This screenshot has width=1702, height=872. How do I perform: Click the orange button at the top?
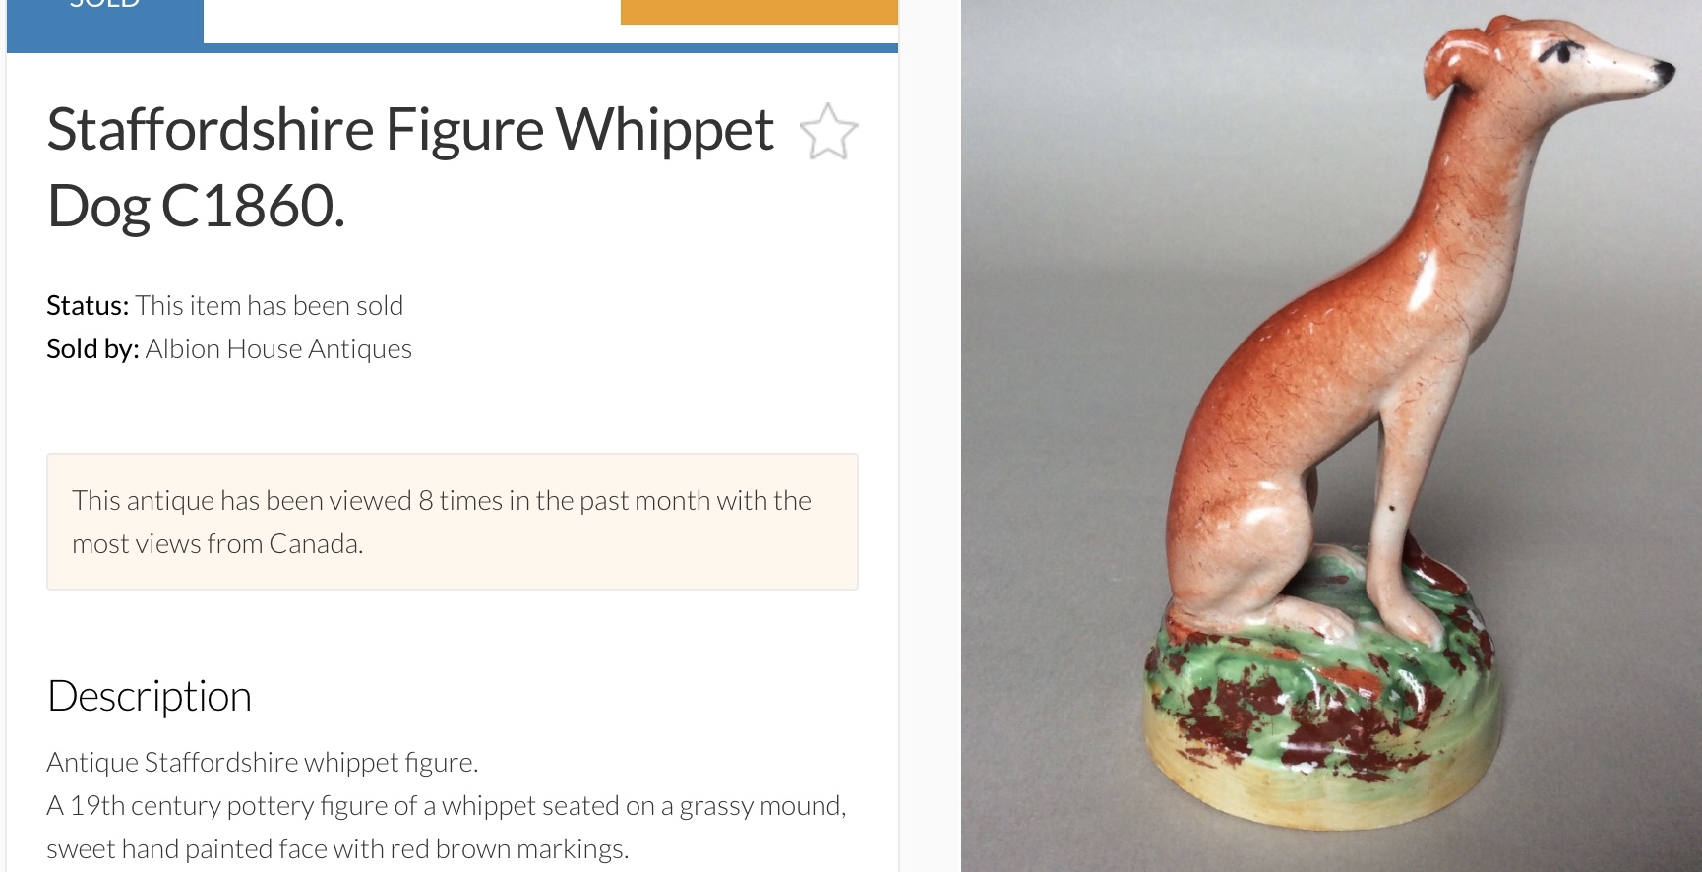760,12
